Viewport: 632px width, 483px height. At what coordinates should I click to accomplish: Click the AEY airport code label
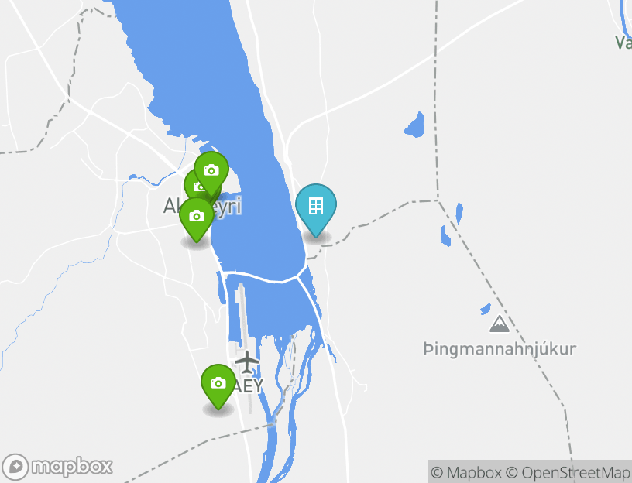(248, 386)
